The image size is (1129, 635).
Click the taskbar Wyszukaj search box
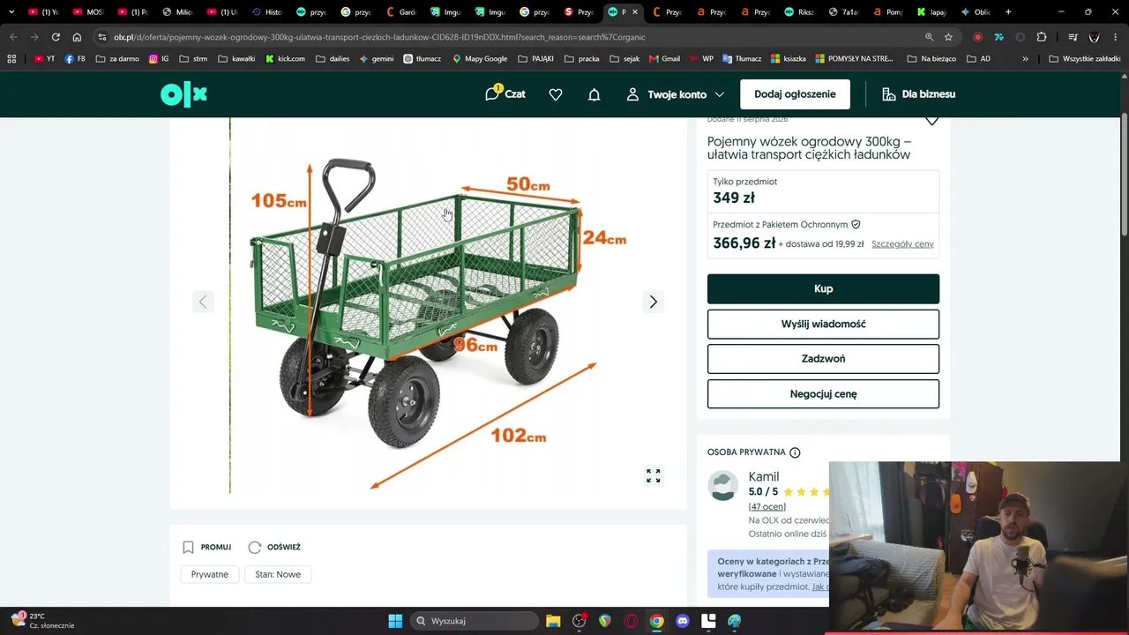point(475,621)
